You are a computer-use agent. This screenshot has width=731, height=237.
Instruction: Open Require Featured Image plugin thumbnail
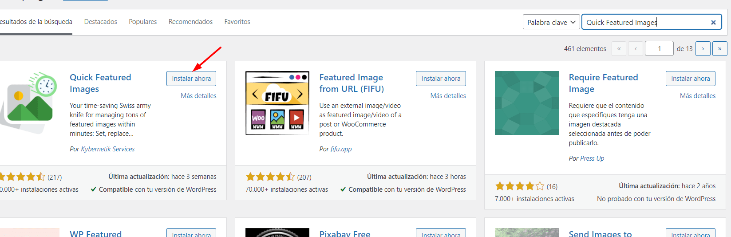[527, 103]
